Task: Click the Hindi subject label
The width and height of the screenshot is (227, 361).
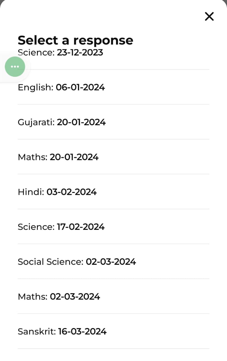Action: pyautogui.click(x=31, y=192)
